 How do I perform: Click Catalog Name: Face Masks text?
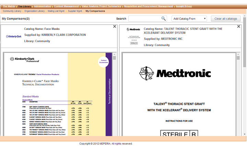pos(42,29)
